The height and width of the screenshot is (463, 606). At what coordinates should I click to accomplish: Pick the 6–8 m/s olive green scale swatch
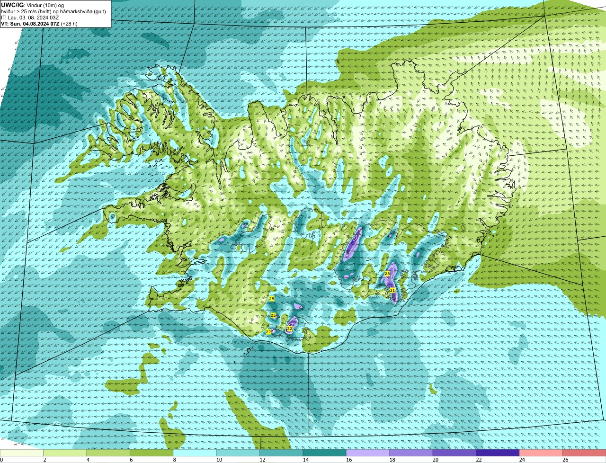151,453
